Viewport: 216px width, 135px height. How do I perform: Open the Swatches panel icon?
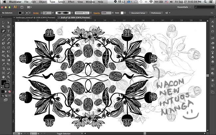[x=213, y=38]
